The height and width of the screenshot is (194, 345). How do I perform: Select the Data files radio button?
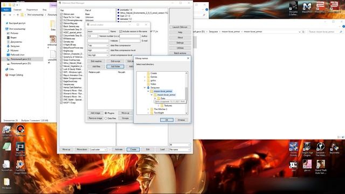[106, 119]
